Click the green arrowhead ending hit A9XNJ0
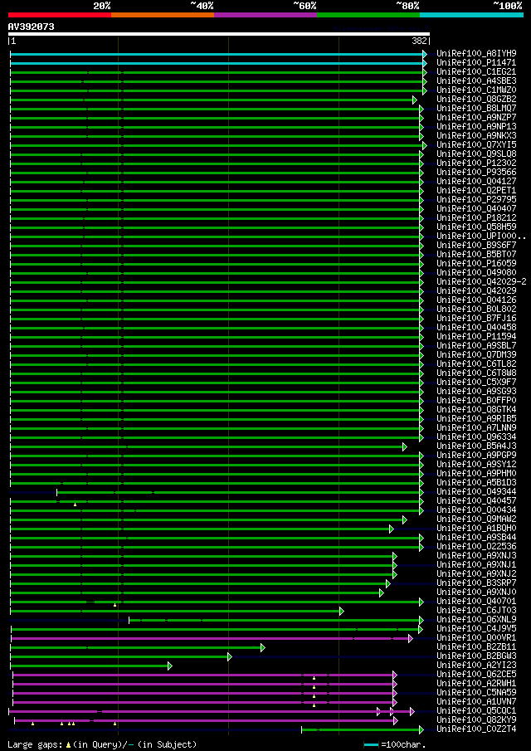Viewport: 531px width, 751px height. point(382,593)
